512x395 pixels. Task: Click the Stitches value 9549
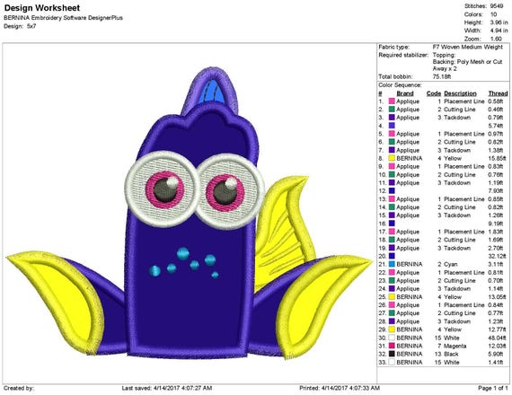pos(497,6)
